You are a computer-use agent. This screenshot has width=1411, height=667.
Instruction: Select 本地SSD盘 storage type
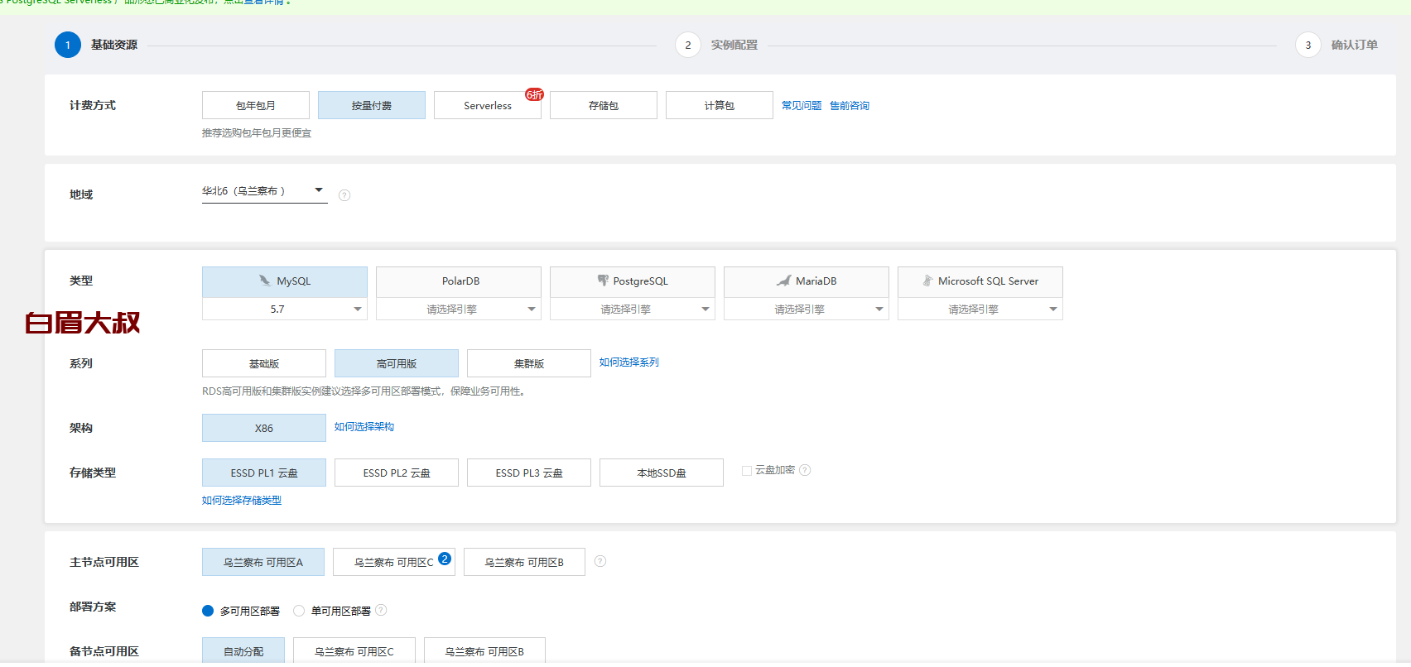[662, 473]
